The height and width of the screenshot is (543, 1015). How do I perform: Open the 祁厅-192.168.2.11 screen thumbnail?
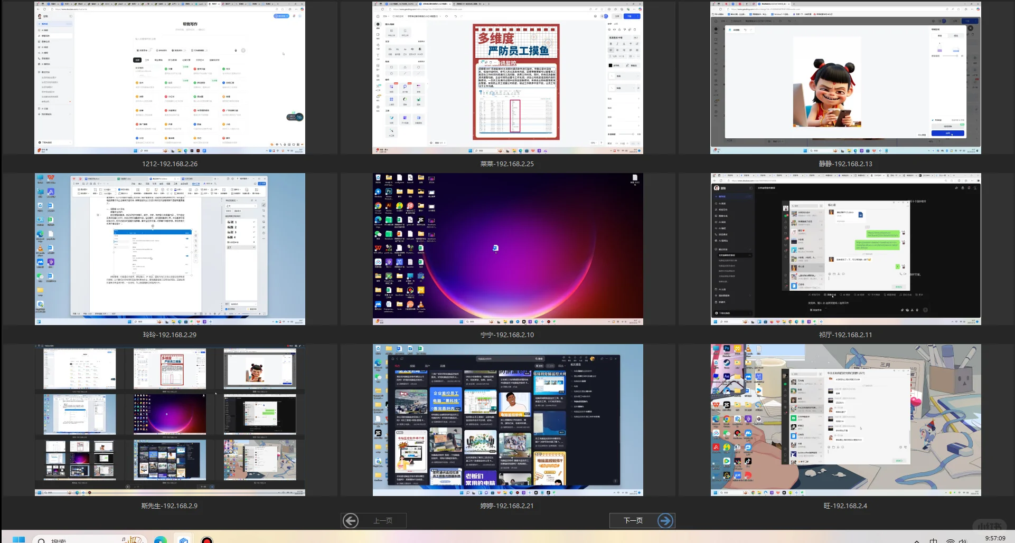(845, 249)
